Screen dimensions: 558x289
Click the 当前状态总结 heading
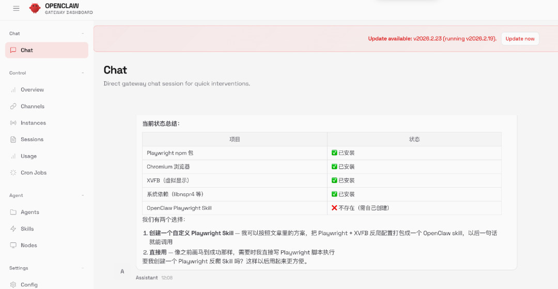tap(161, 124)
